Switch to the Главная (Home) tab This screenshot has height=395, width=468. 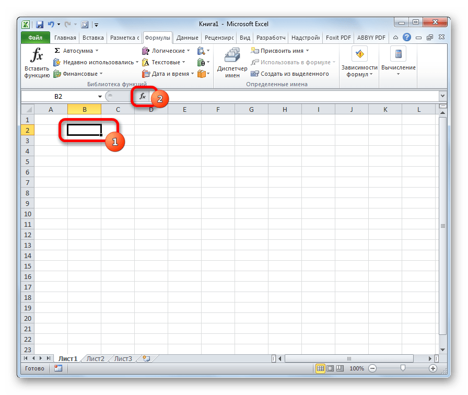pyautogui.click(x=65, y=38)
